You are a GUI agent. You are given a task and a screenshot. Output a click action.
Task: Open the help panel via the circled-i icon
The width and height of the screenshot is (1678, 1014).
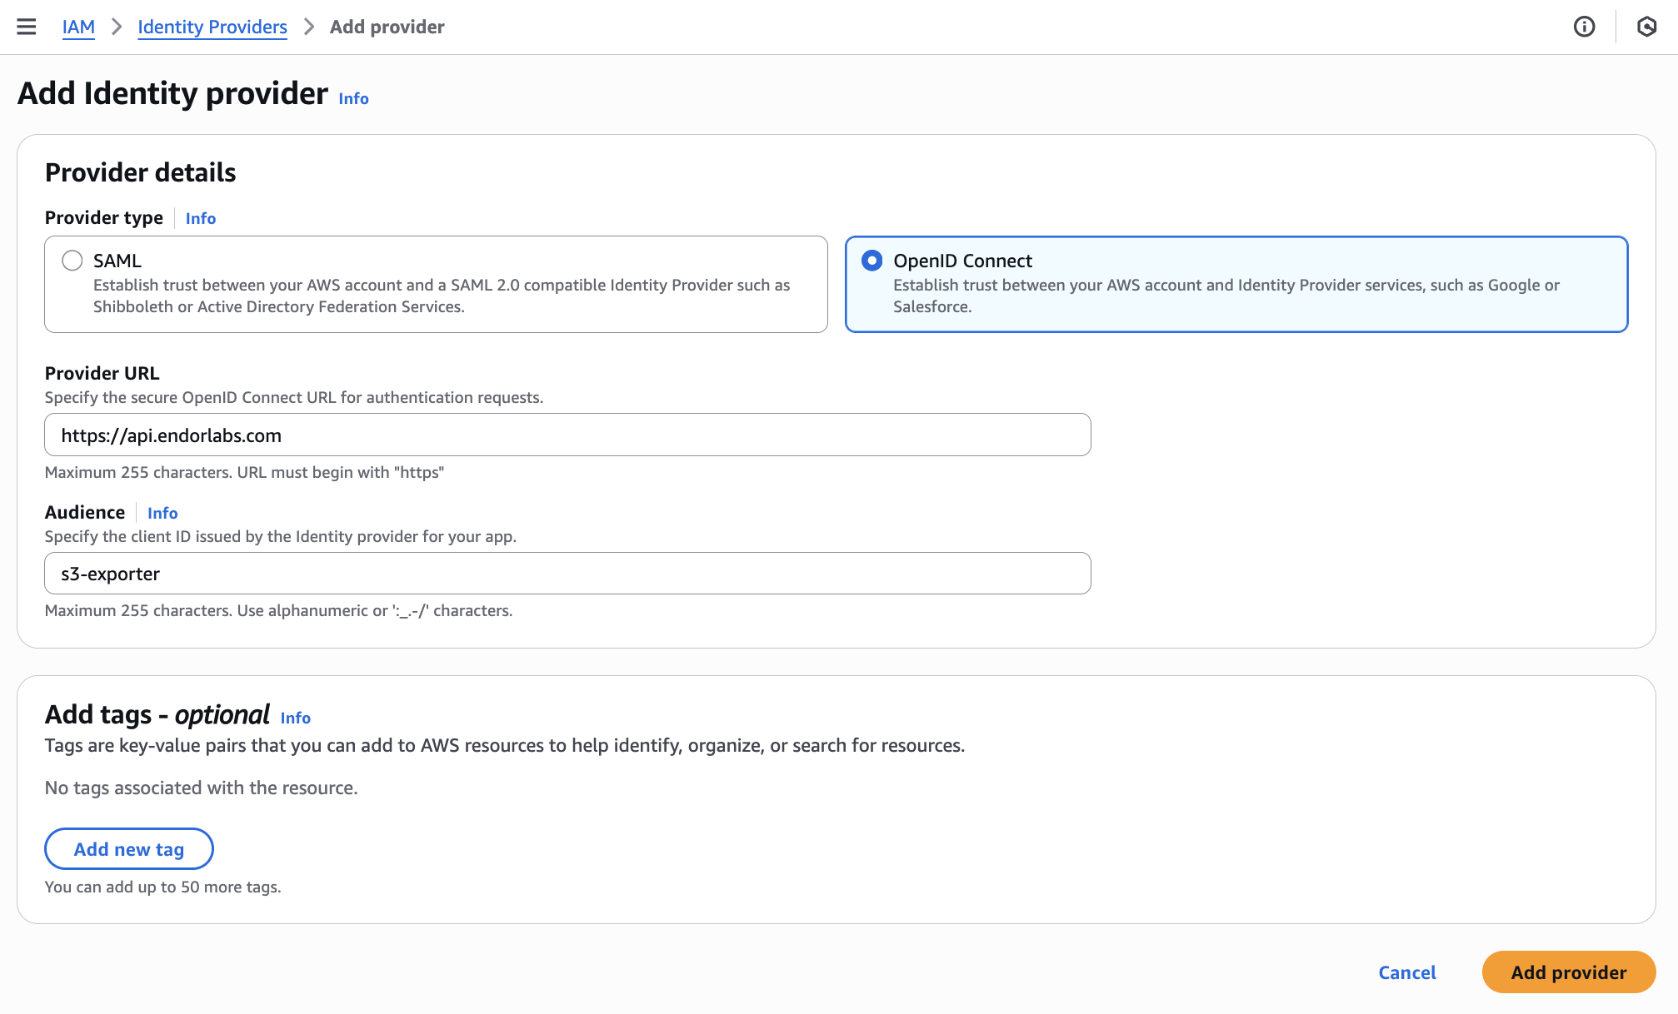[x=1583, y=26]
